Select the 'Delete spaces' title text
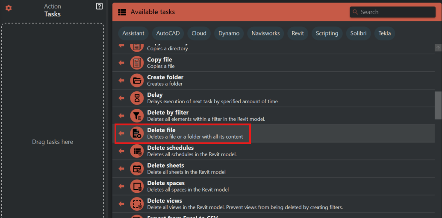 [166, 183]
